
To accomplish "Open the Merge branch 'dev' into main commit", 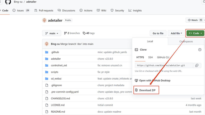I will 77,44.
